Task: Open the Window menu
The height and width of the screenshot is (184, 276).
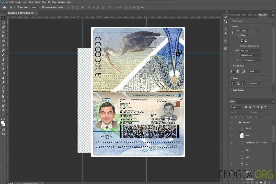Action: coord(62,2)
